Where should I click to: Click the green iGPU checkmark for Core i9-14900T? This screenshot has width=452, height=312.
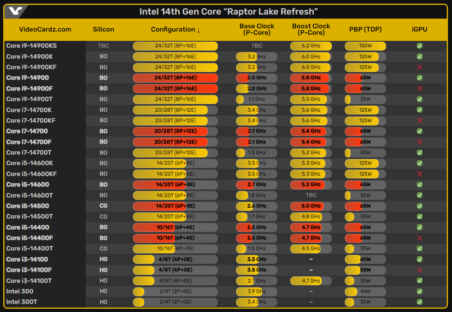pyautogui.click(x=420, y=99)
